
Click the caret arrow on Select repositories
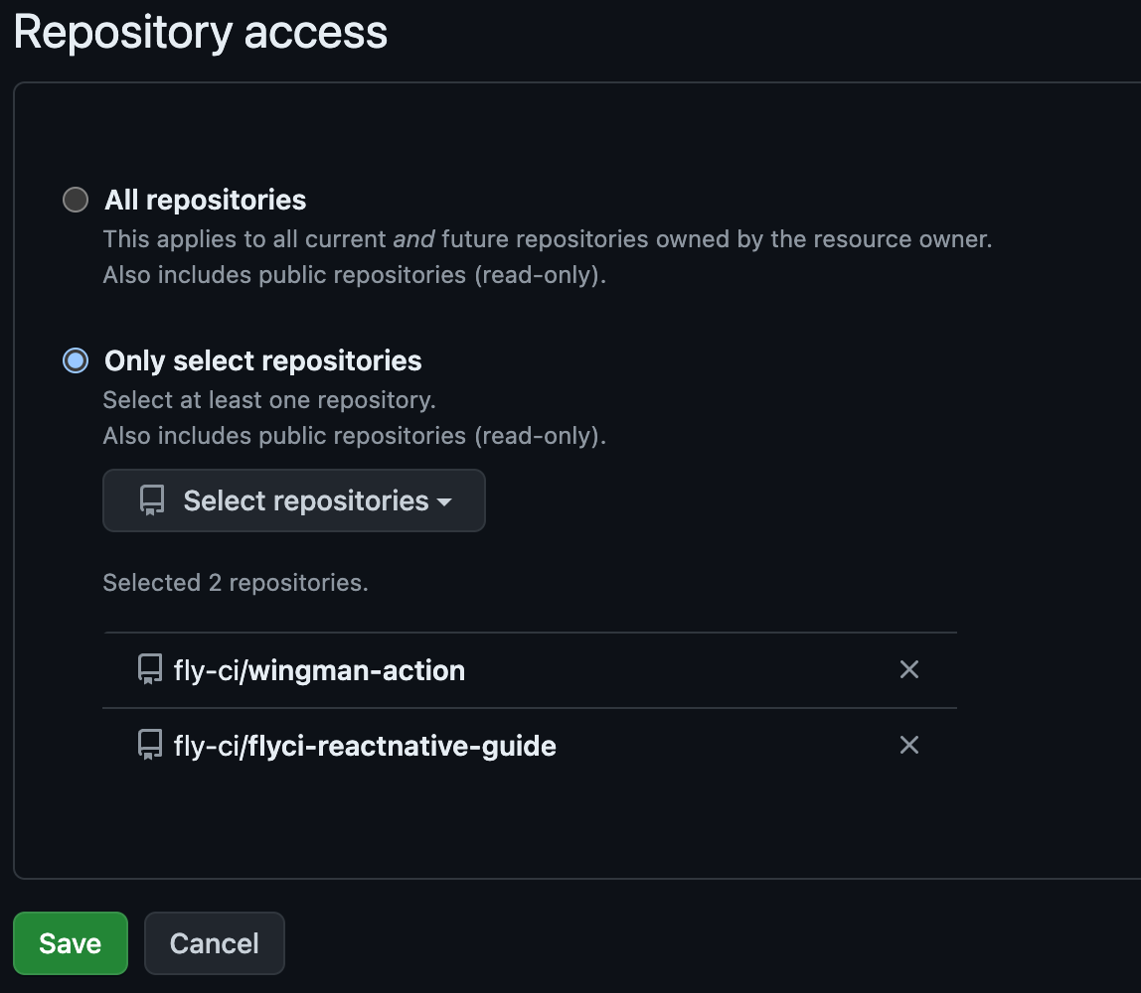tap(444, 502)
